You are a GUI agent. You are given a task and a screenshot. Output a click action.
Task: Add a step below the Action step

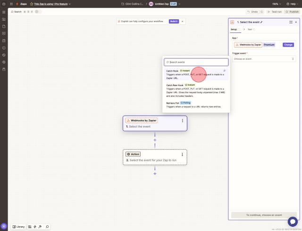[x=155, y=174]
